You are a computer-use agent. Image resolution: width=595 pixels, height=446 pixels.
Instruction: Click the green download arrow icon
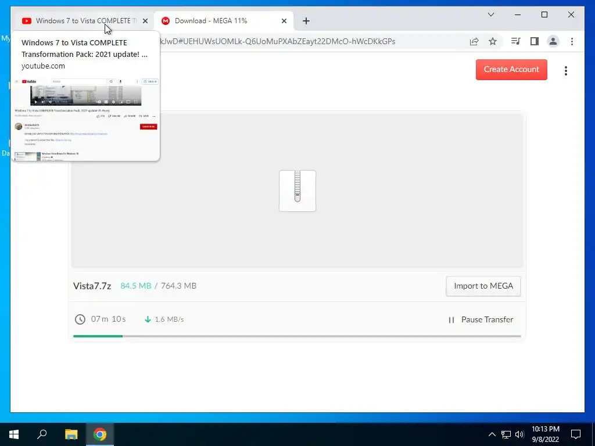coord(148,319)
